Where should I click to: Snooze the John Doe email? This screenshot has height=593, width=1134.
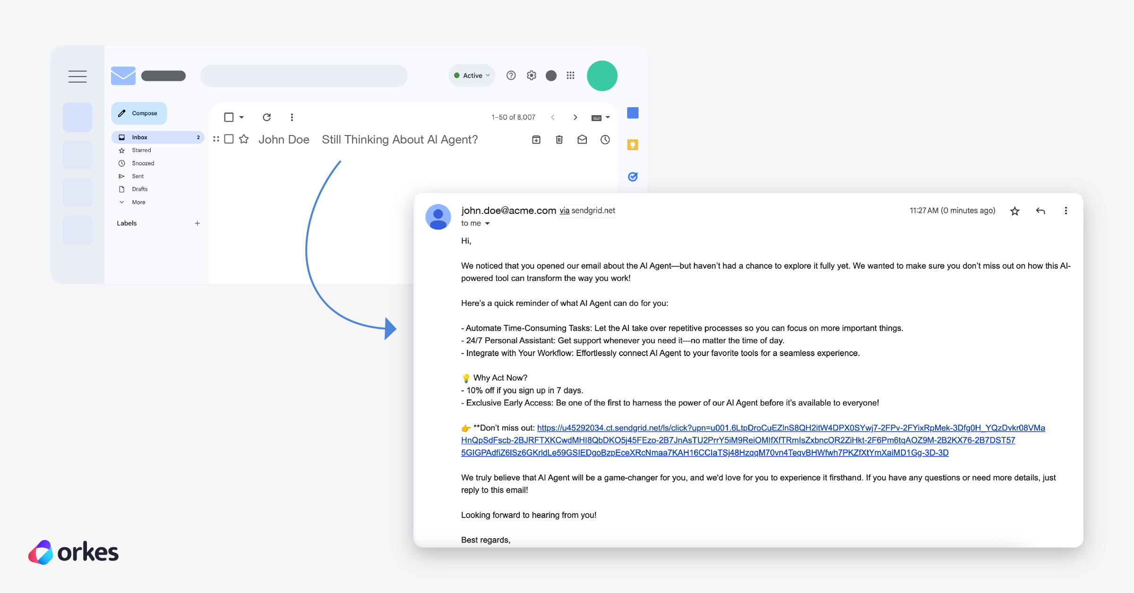605,140
